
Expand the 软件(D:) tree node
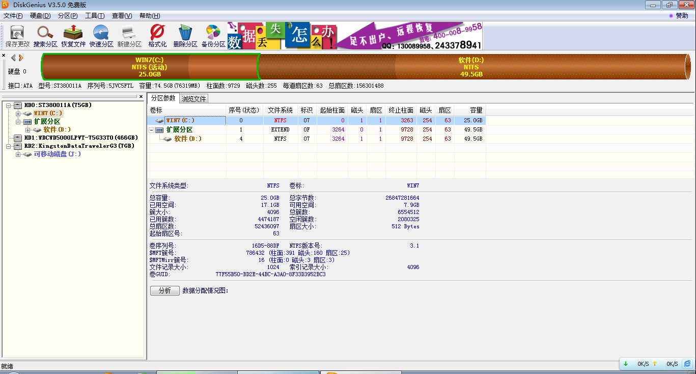[28, 129]
